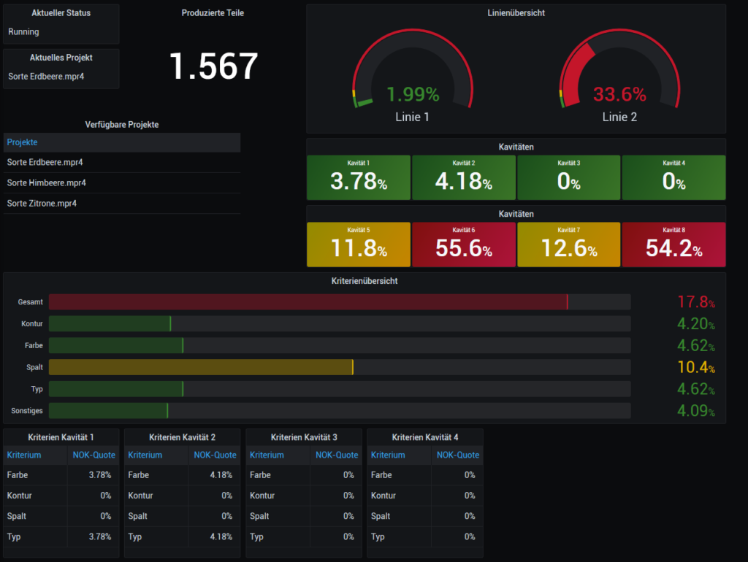Open the Aktuelles Projekt panel title

click(61, 58)
